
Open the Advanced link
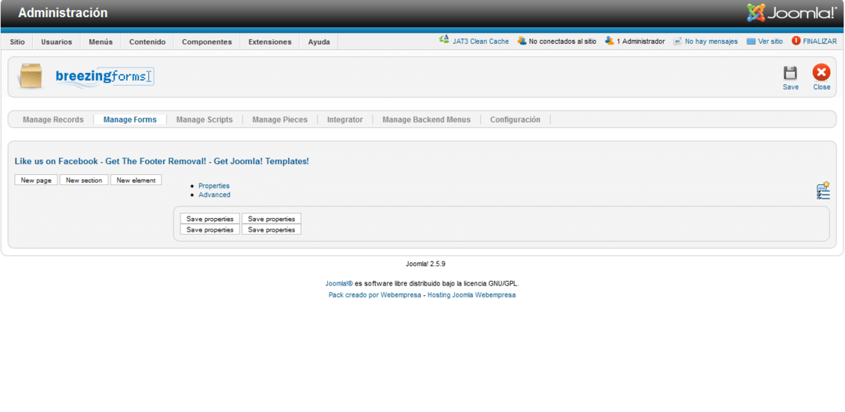click(214, 195)
